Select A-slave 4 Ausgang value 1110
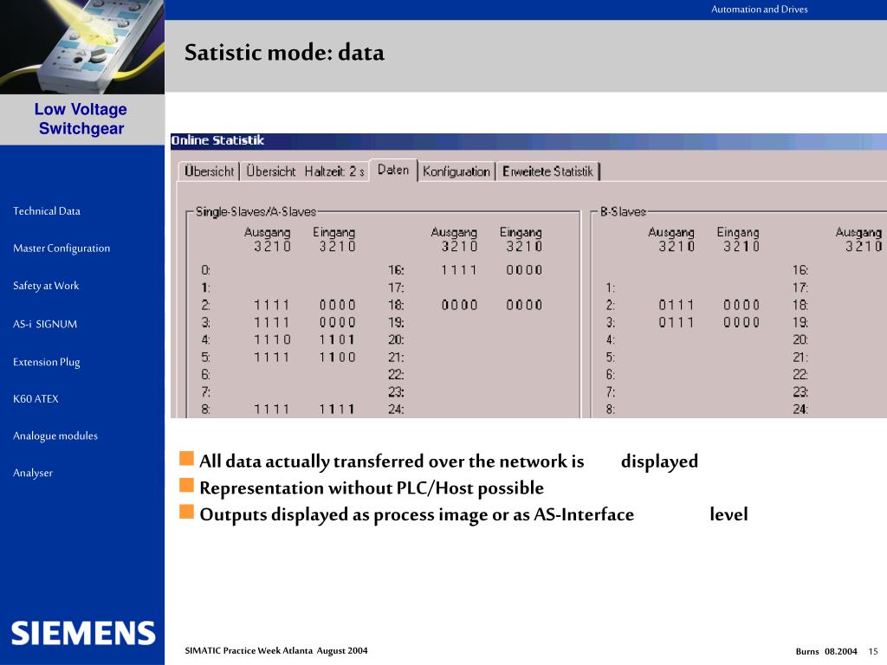The width and height of the screenshot is (887, 665). coord(271,339)
